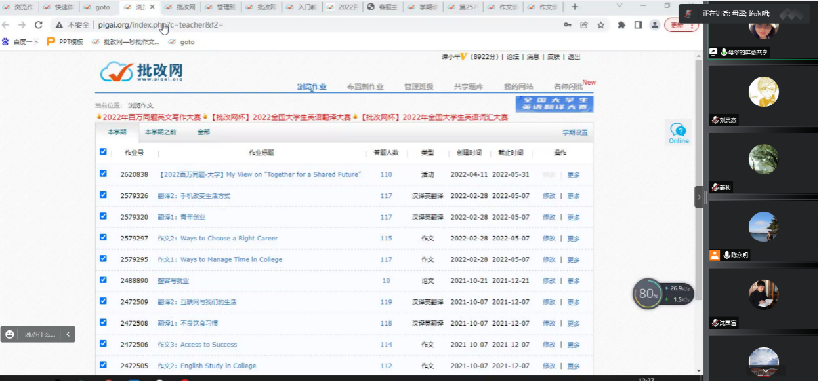This screenshot has width=819, height=382.
Task: Open the extensions puzzle icon
Action: (621, 25)
